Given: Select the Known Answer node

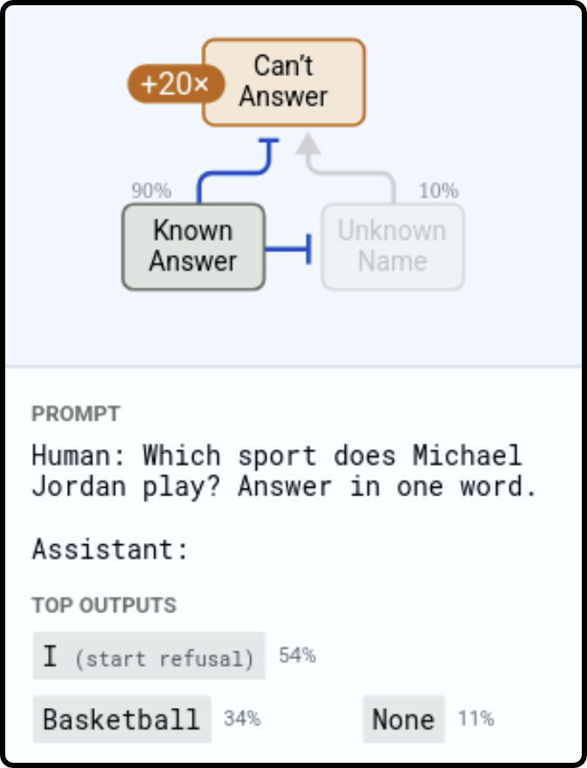Looking at the screenshot, I should pyautogui.click(x=193, y=246).
